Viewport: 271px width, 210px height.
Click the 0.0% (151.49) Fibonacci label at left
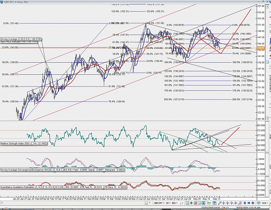11,23
